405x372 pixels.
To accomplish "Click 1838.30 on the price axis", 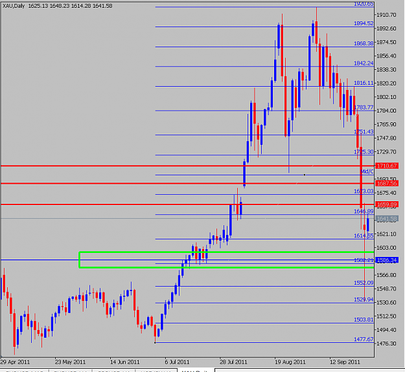I will click(386, 70).
